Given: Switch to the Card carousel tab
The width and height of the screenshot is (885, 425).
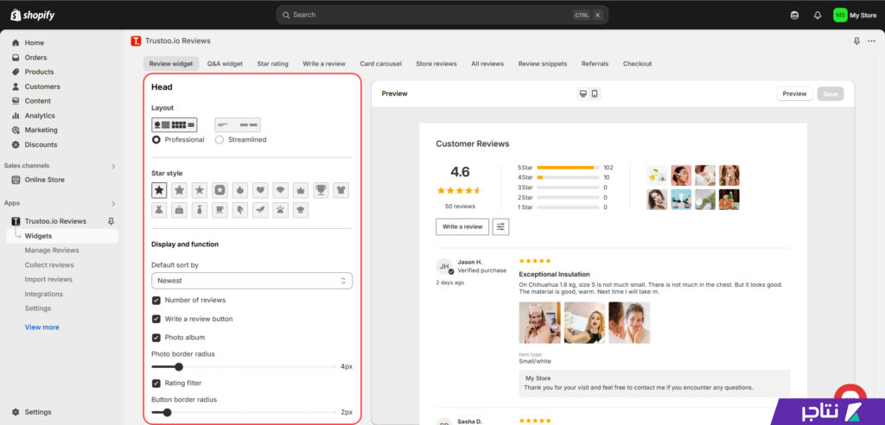Looking at the screenshot, I should 381,64.
